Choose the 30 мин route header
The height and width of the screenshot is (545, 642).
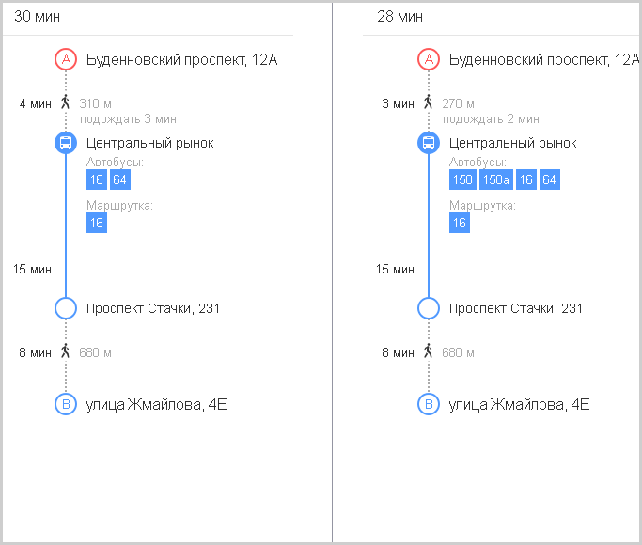[37, 16]
